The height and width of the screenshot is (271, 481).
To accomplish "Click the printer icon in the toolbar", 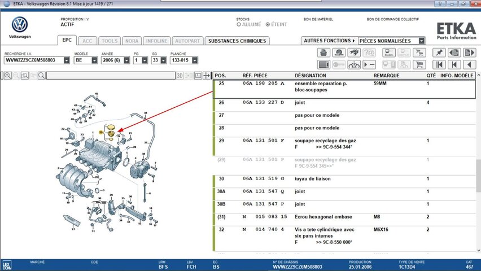I will click(323, 53).
